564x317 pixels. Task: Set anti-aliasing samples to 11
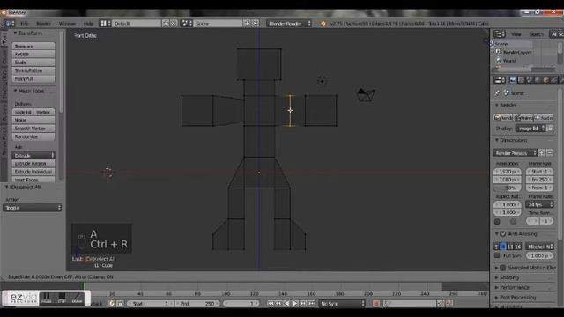[510, 247]
